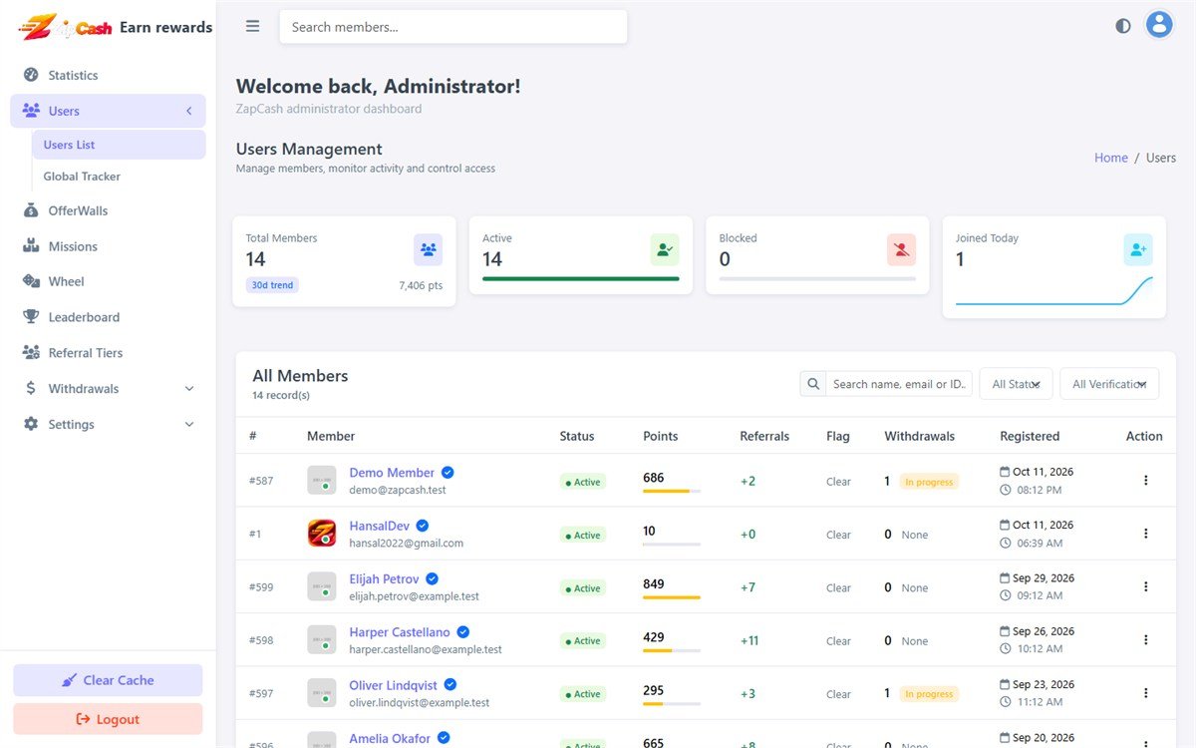Open Wheel in the sidebar
The width and height of the screenshot is (1196, 748).
(x=108, y=281)
